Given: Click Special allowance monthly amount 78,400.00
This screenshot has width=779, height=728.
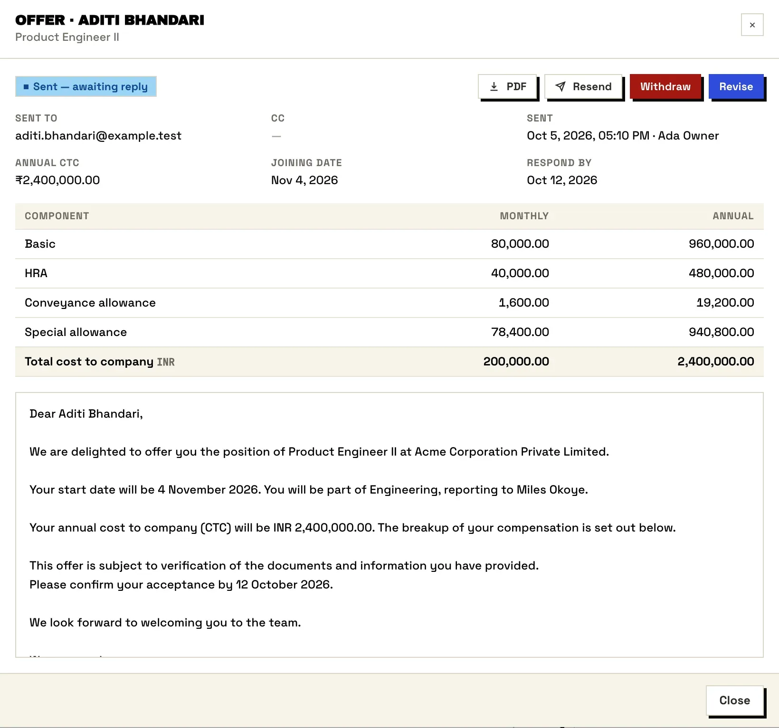Looking at the screenshot, I should [520, 332].
